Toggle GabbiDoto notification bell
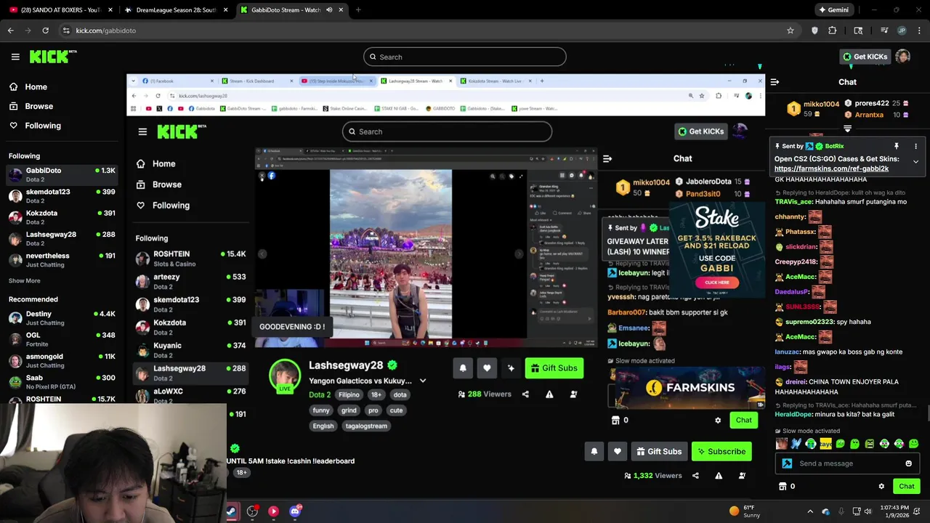 (x=594, y=452)
